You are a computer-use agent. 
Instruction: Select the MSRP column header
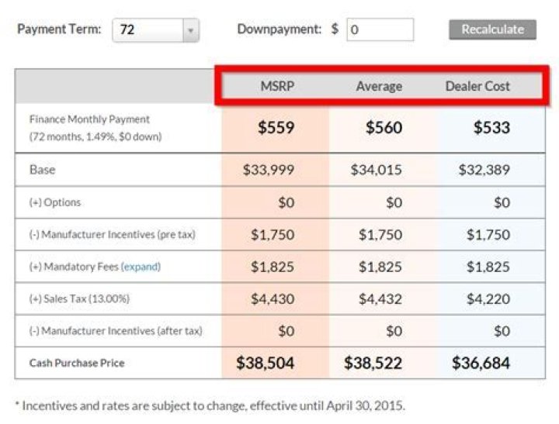point(276,86)
